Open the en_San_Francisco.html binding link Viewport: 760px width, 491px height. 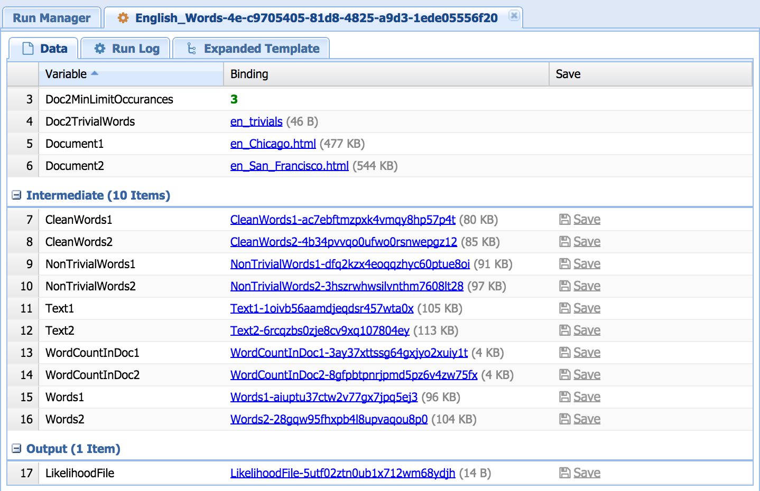coord(289,166)
